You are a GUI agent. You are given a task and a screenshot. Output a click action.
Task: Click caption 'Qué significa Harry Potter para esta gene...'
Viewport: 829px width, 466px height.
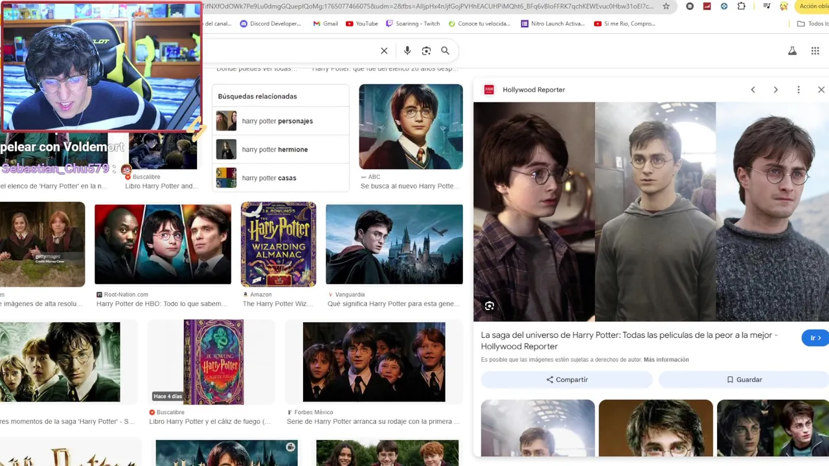point(394,304)
